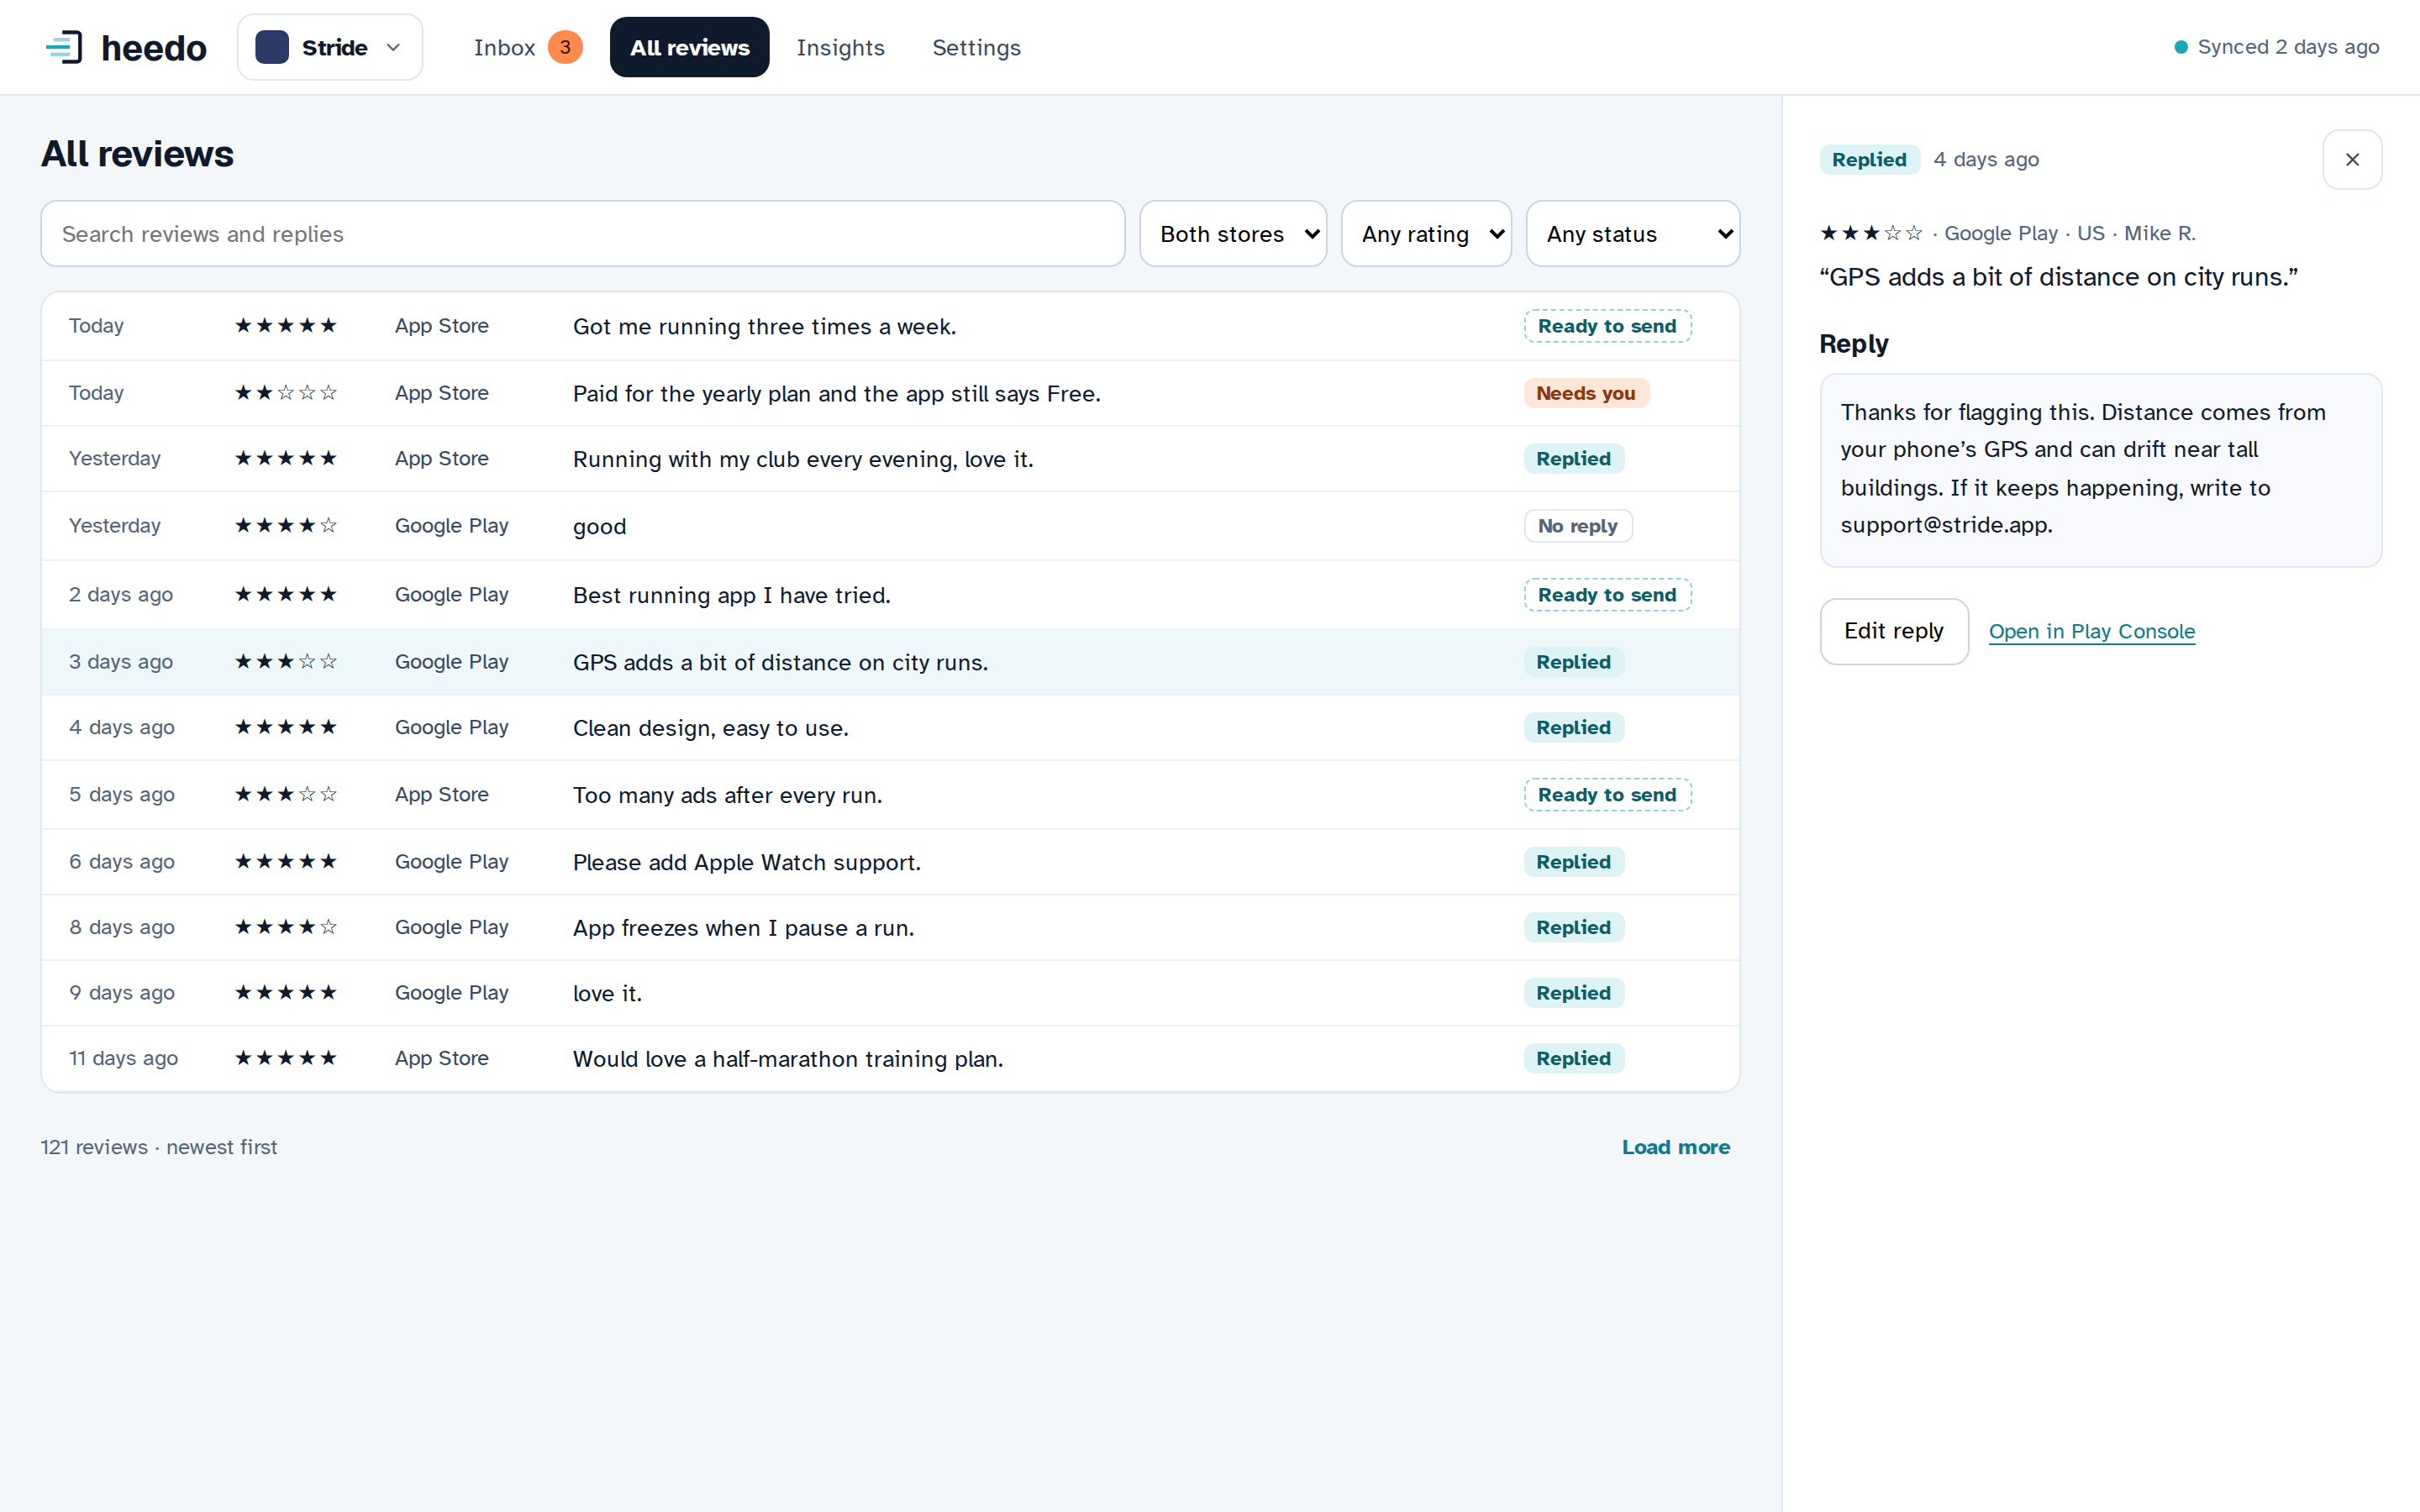
Task: Open the Settings tab
Action: 976,47
